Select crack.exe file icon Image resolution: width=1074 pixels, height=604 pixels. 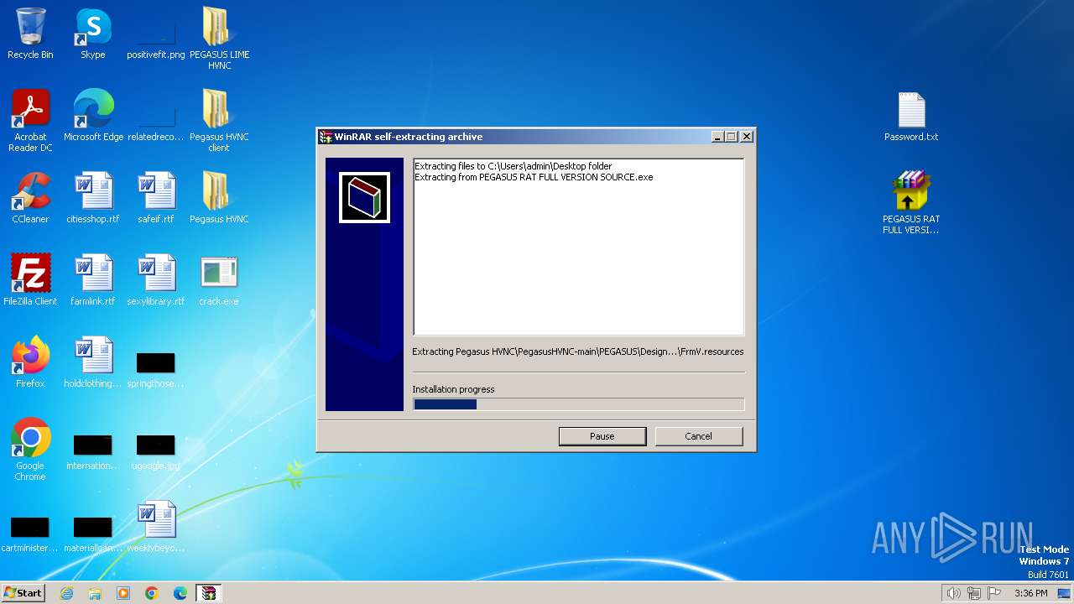click(x=219, y=280)
